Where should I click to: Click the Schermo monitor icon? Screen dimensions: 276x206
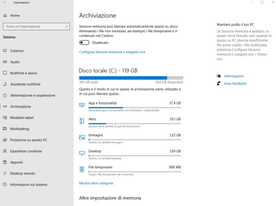(x=5, y=51)
